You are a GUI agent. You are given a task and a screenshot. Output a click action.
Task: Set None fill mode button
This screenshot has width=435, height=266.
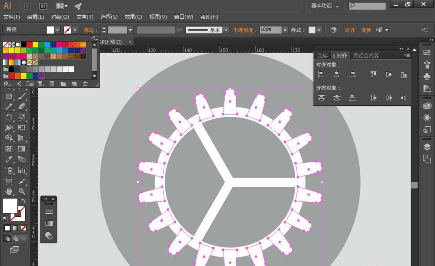[23, 228]
